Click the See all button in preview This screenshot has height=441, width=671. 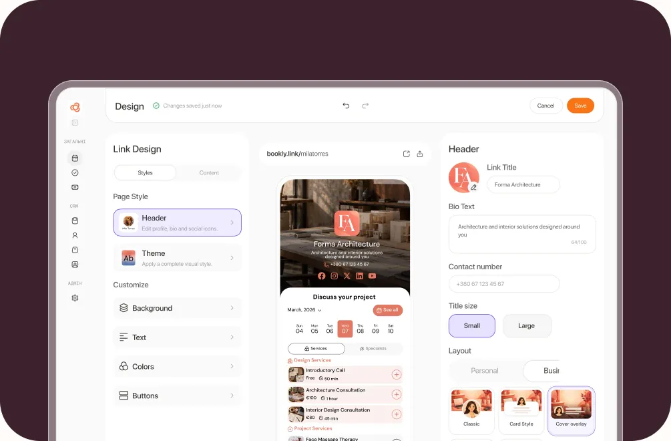click(x=388, y=310)
